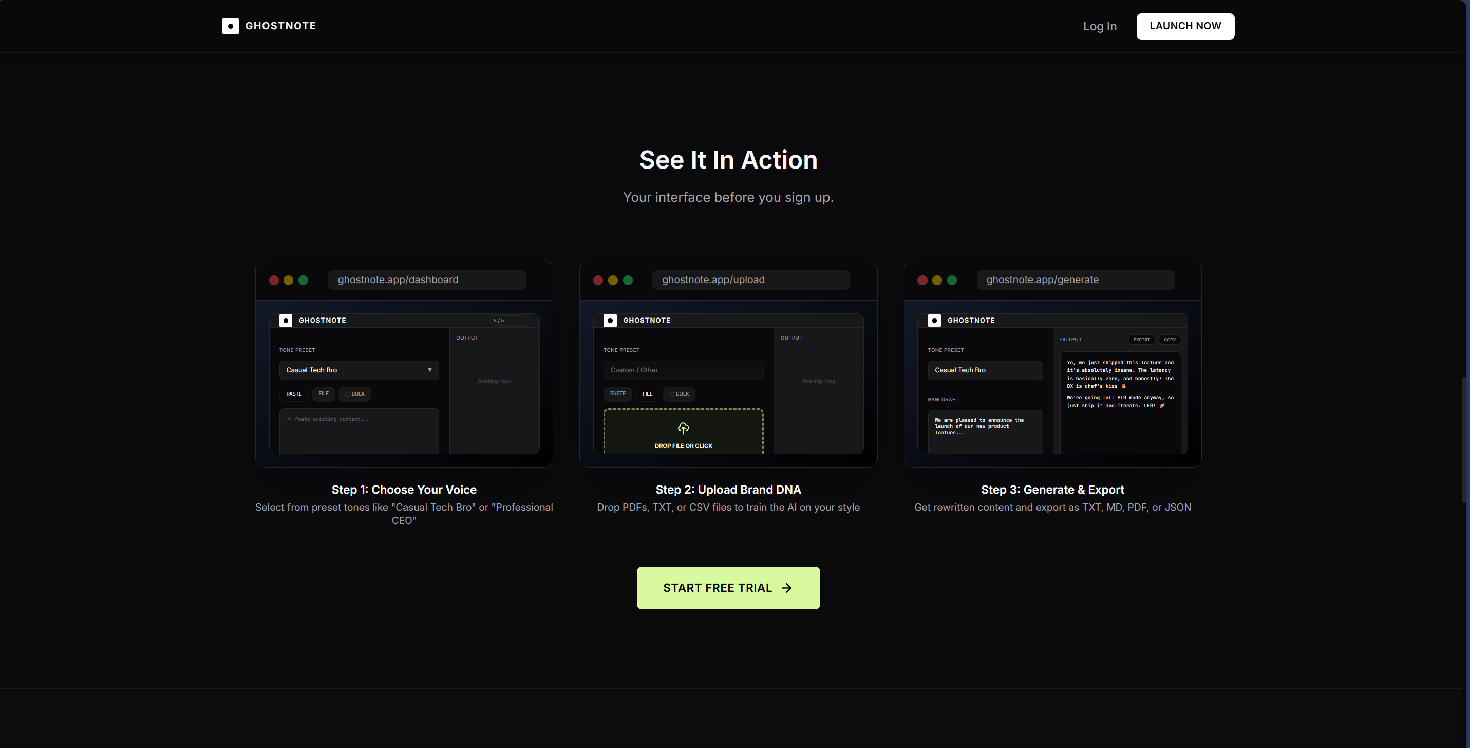Click the red traffic light in dashboard mockup
The image size is (1470, 748).
coord(274,280)
